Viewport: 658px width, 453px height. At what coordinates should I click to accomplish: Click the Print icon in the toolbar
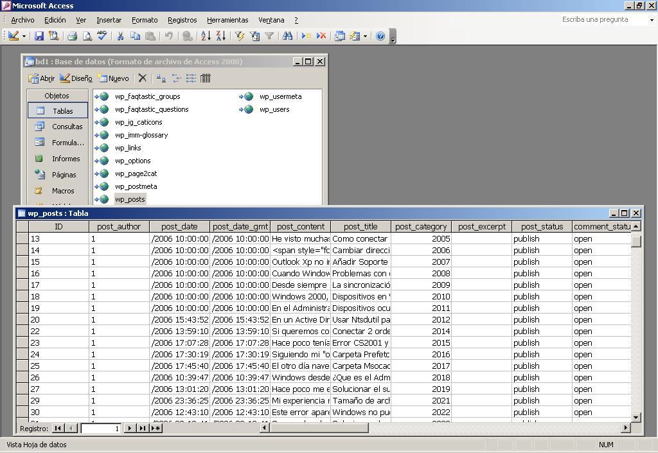point(72,37)
